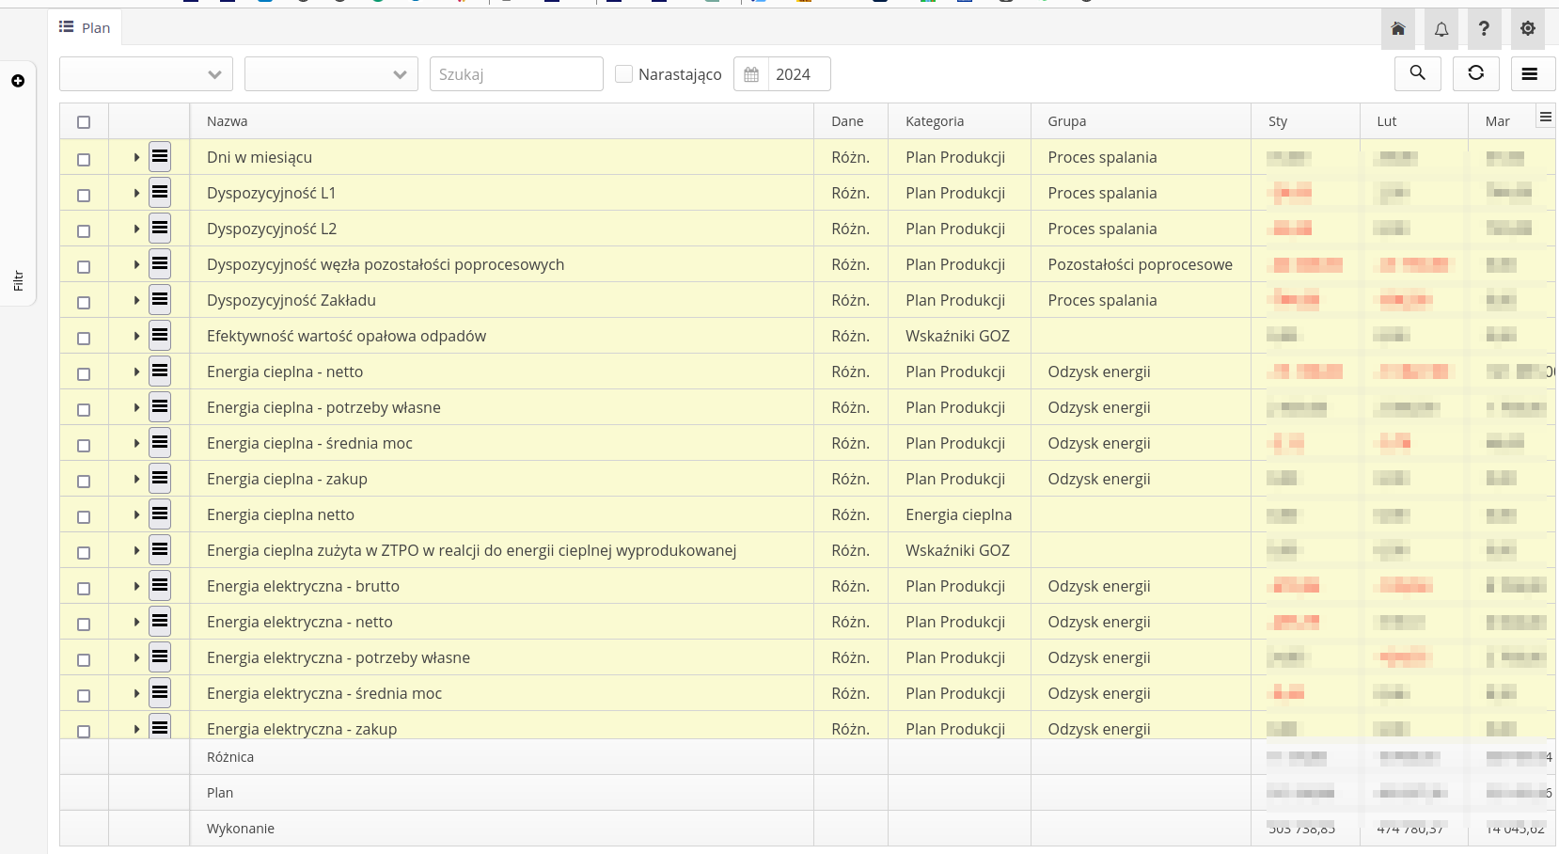Screen dimensions: 1559x854
Task: Click the home icon button
Action: point(1397,29)
